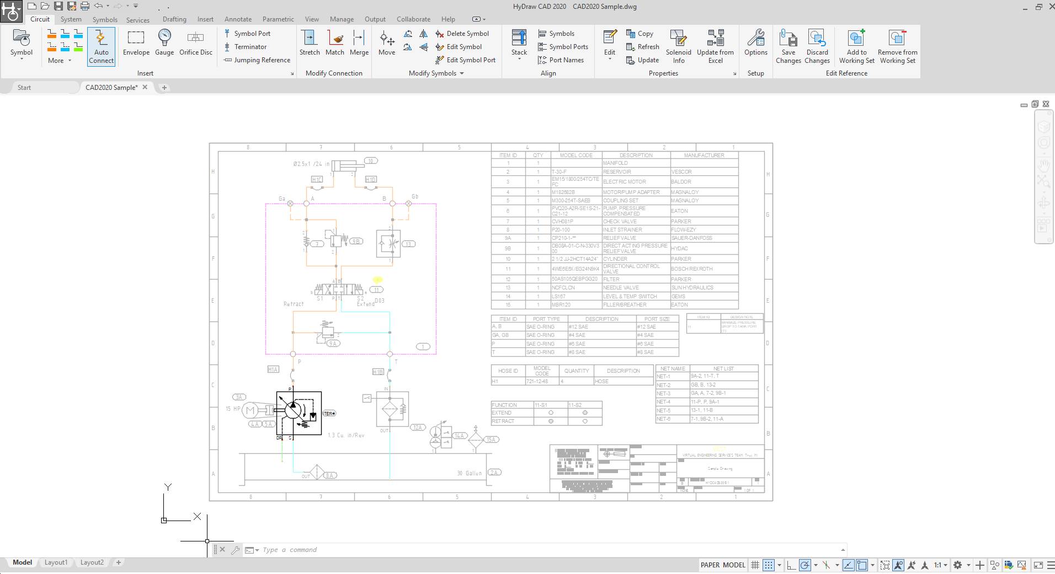The width and height of the screenshot is (1055, 574).
Task: Open the snap mode settings dropdown arrow
Action: (779, 565)
